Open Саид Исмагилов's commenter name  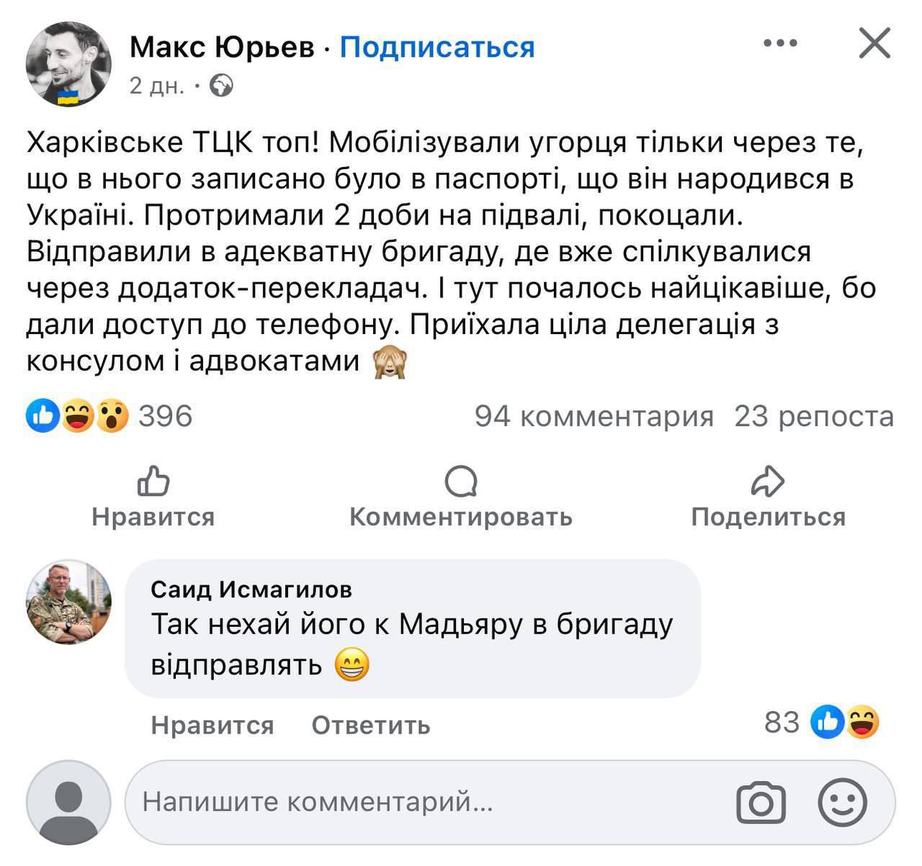tap(251, 590)
